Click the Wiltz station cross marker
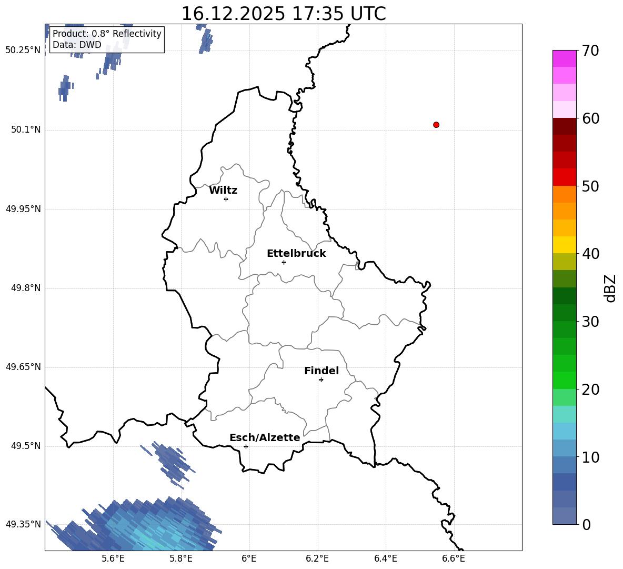 coord(226,199)
